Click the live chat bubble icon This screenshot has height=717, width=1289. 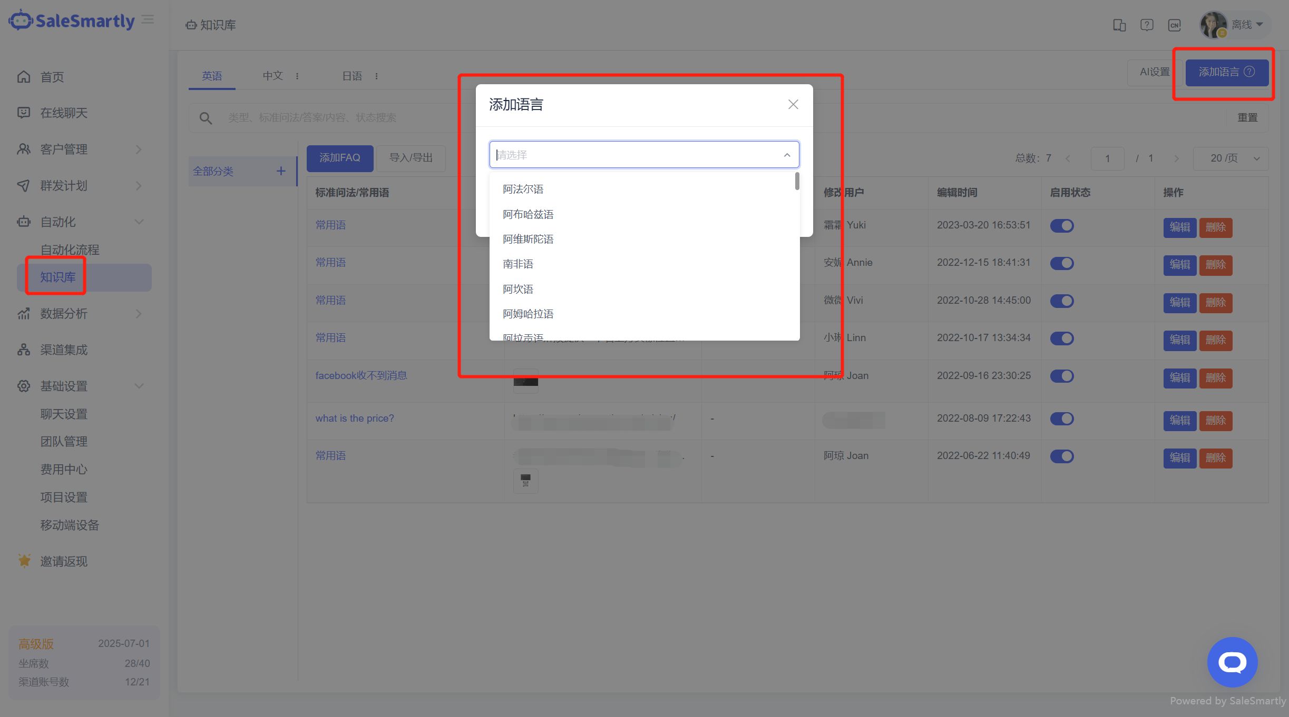pyautogui.click(x=1232, y=662)
